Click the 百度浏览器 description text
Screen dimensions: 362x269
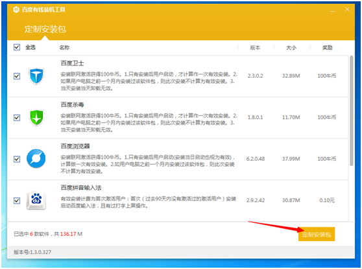[148, 164]
